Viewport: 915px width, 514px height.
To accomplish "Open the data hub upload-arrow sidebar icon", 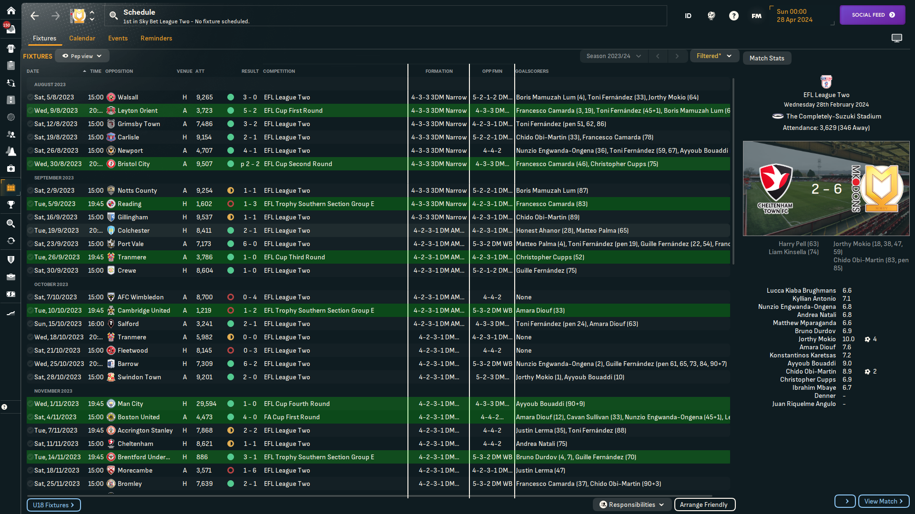I will point(10,100).
